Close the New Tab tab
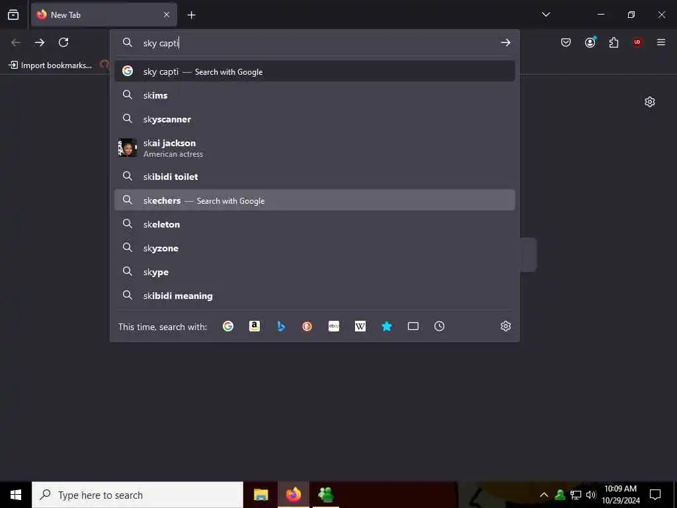 coord(167,15)
